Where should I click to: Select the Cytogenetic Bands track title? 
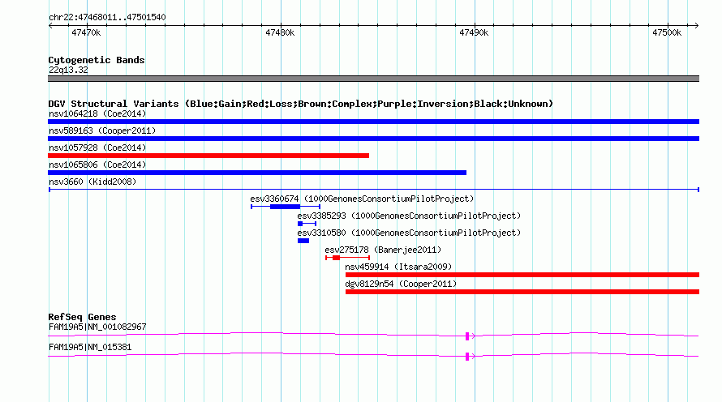(97, 60)
